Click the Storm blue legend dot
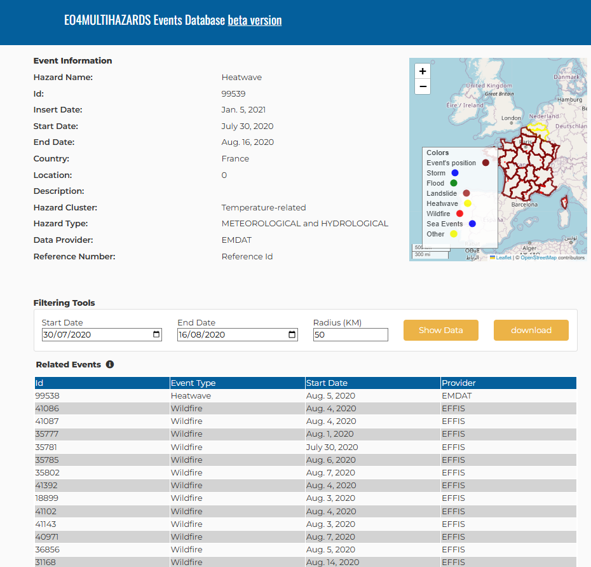 point(455,173)
